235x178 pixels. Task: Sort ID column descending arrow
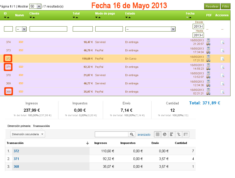click(5, 17)
